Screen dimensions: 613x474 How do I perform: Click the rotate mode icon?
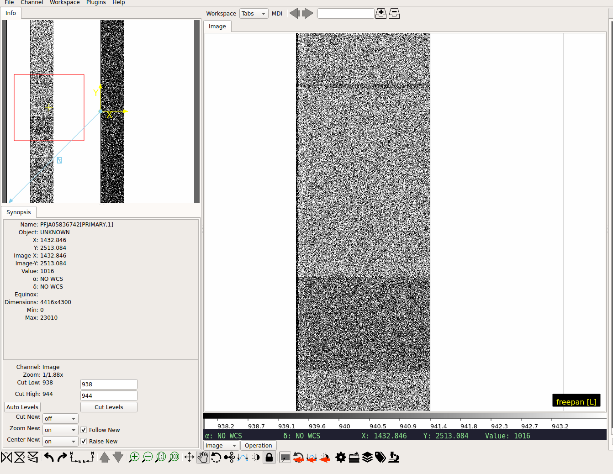216,457
